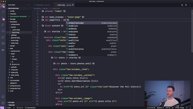
Task: Expand the components folder
Action: point(15,25)
